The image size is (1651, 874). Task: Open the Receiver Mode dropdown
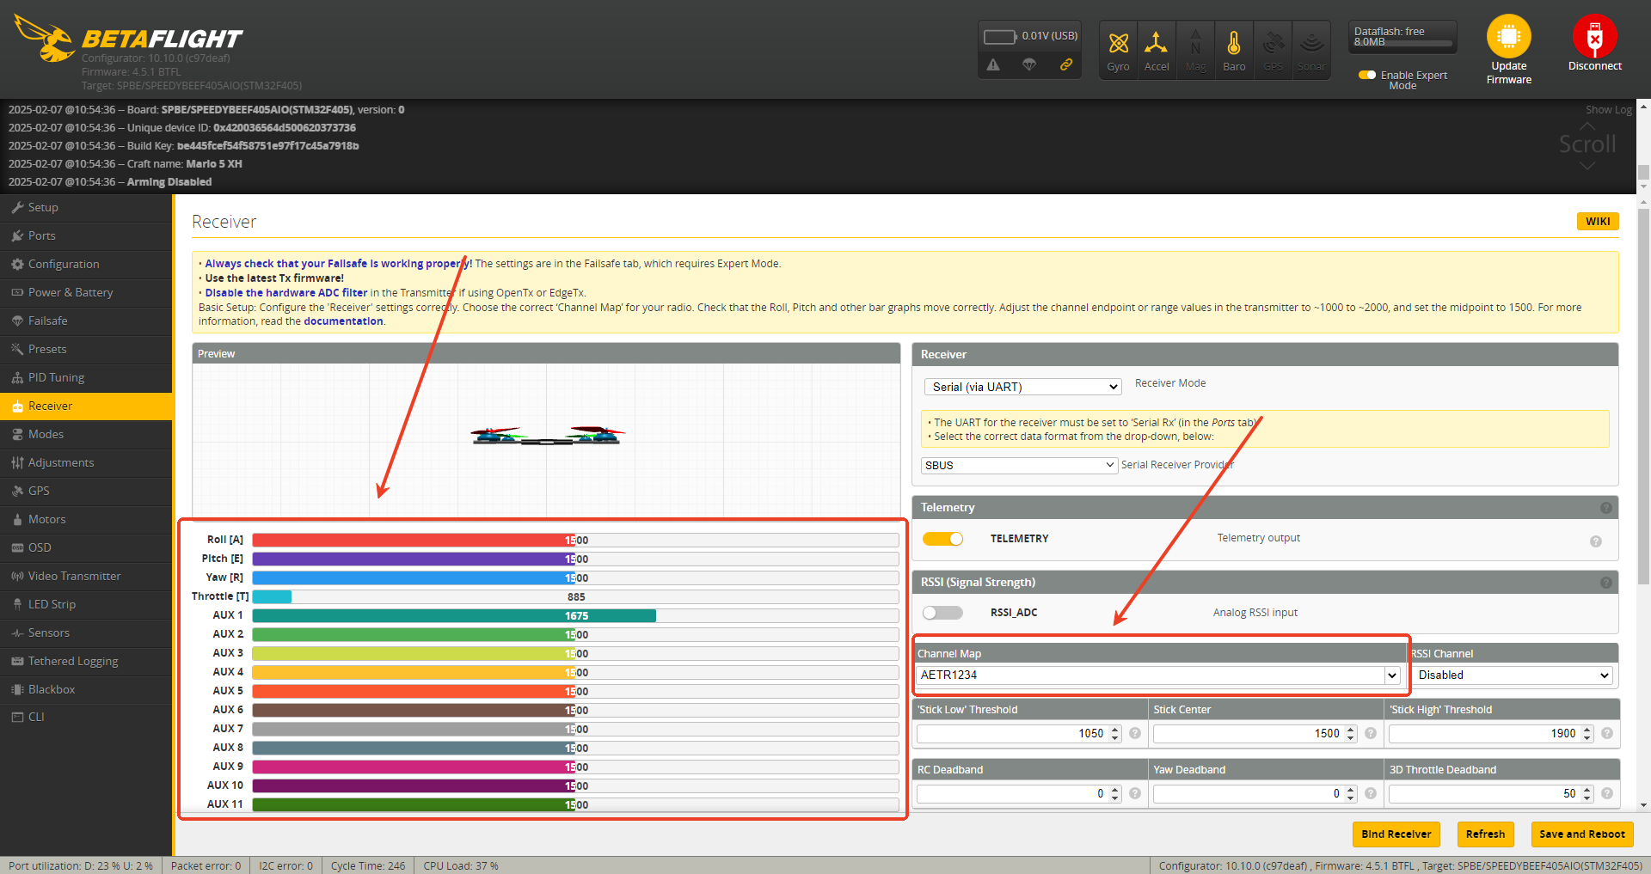[1023, 387]
